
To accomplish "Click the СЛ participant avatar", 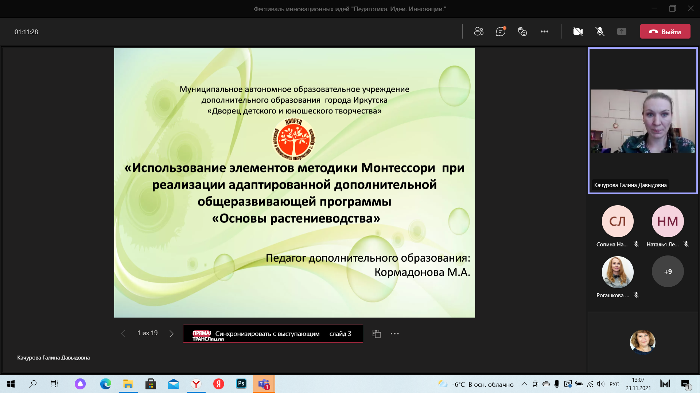I will tap(617, 221).
